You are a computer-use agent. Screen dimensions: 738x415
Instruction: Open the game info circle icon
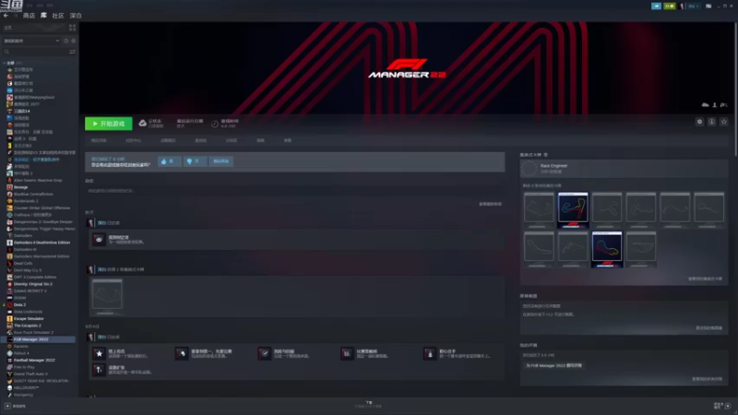pos(711,122)
